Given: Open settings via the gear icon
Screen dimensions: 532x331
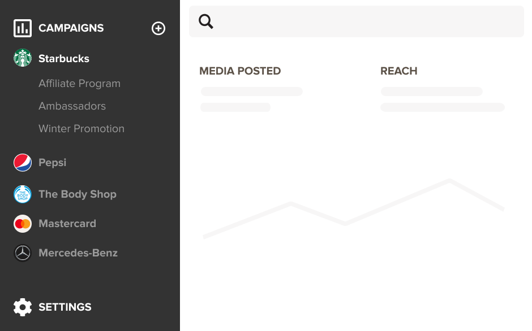Looking at the screenshot, I should coord(23,307).
